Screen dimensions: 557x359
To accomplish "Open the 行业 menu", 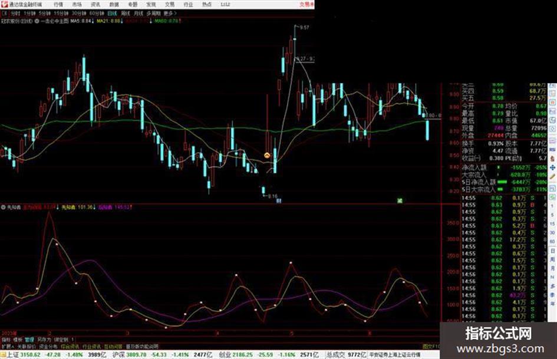I will [x=188, y=4].
